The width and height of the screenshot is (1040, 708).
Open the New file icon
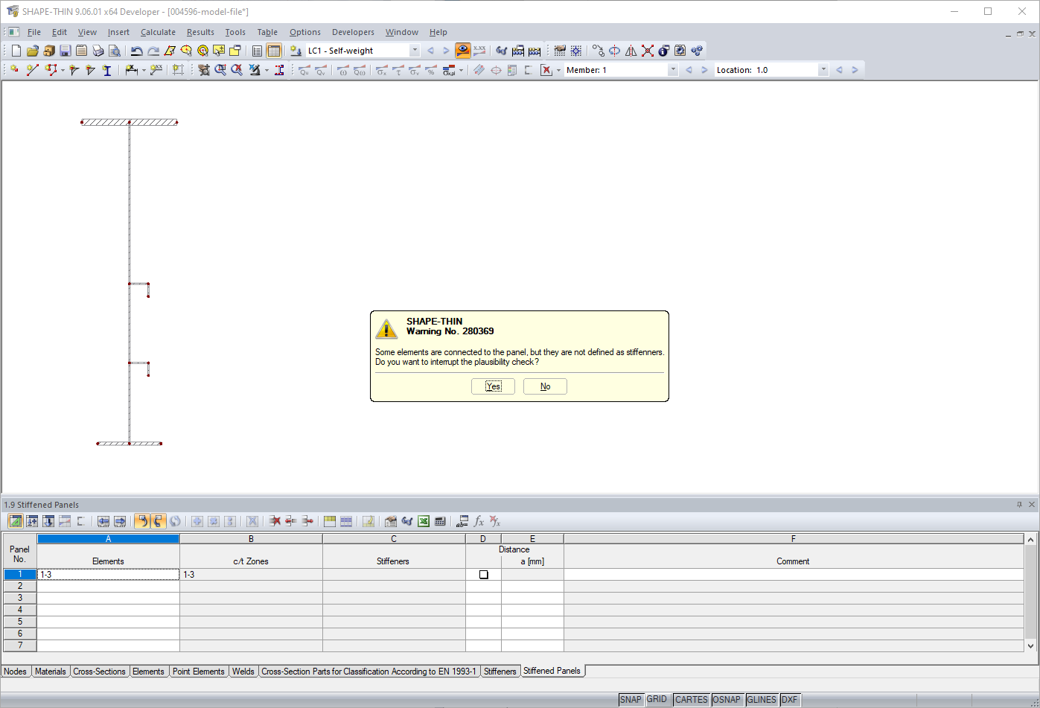click(16, 50)
